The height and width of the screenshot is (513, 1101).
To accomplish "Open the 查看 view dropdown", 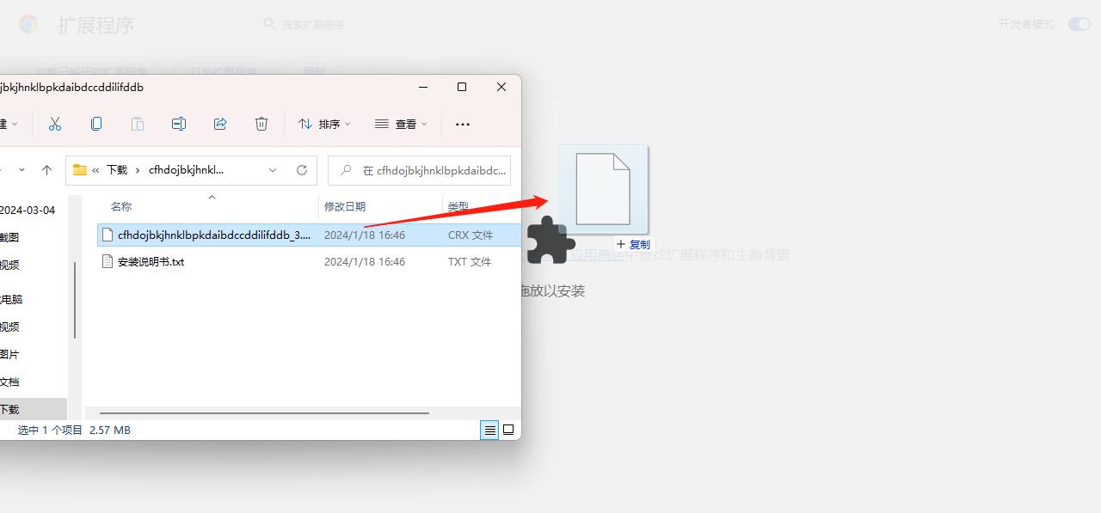I will [401, 125].
